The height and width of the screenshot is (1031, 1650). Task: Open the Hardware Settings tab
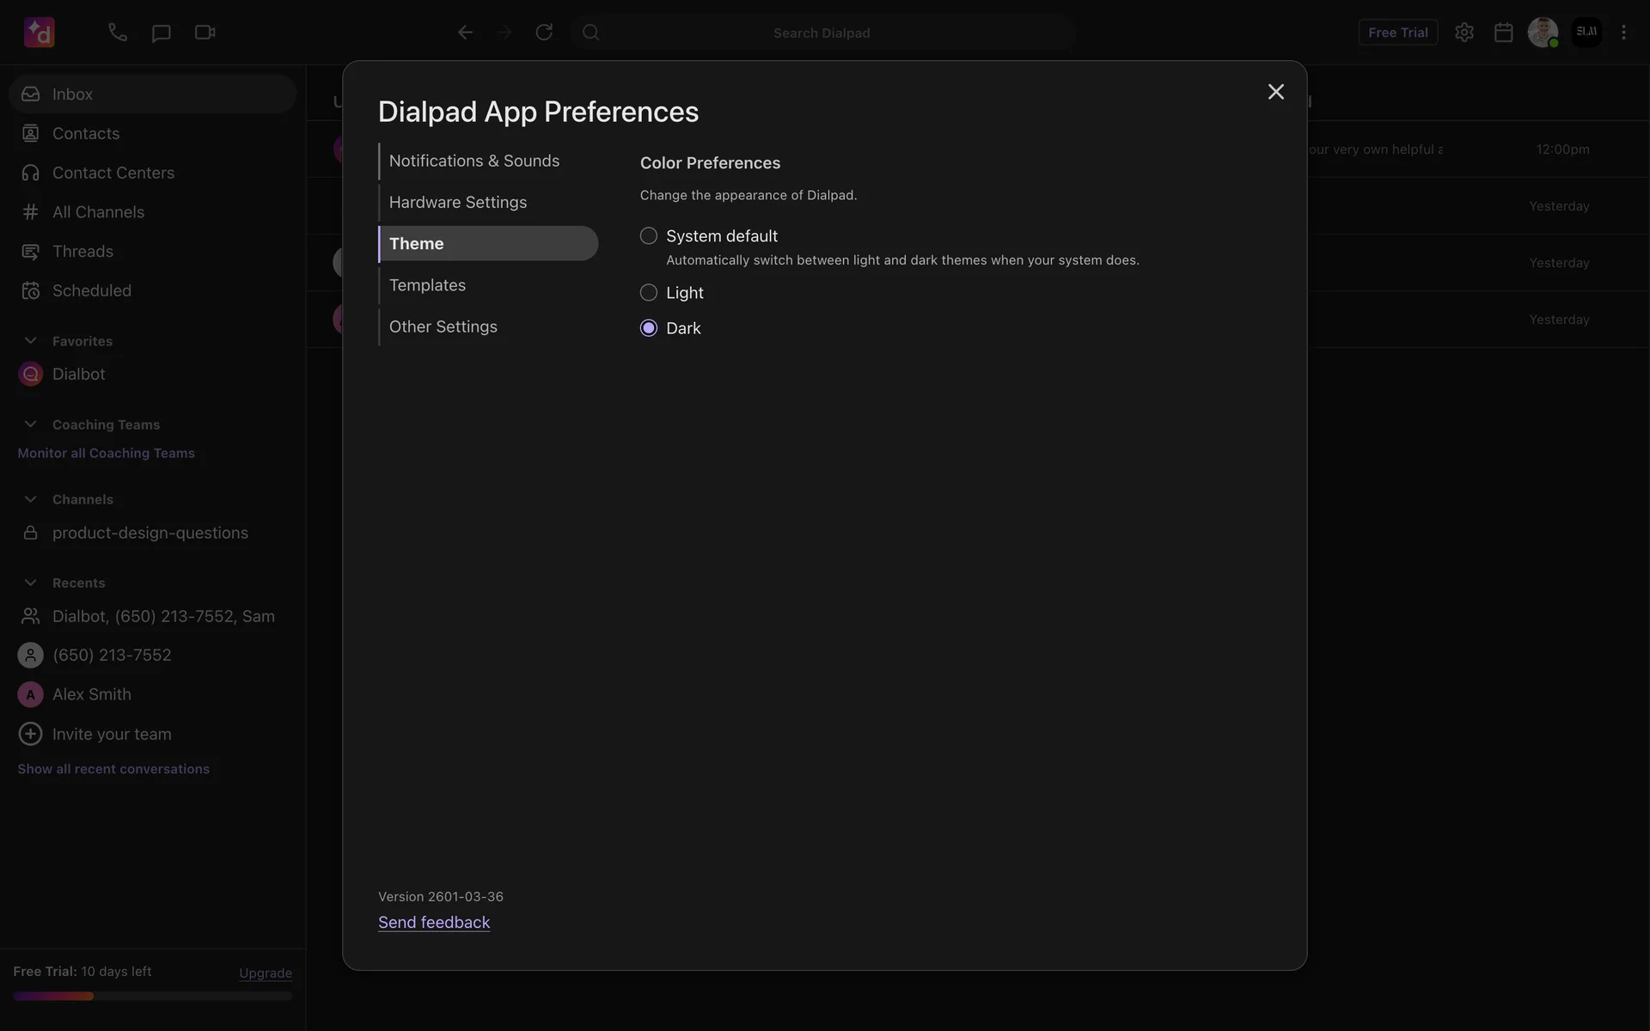(x=457, y=202)
